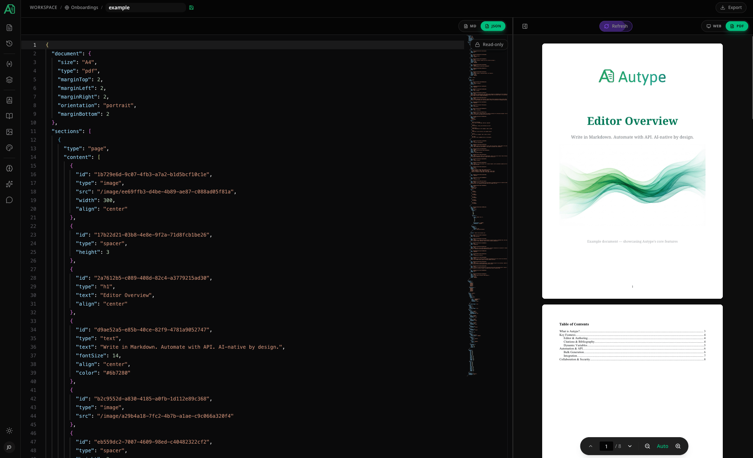Click the first PDF page cover preview
Image resolution: width=753 pixels, height=458 pixels.
632,171
